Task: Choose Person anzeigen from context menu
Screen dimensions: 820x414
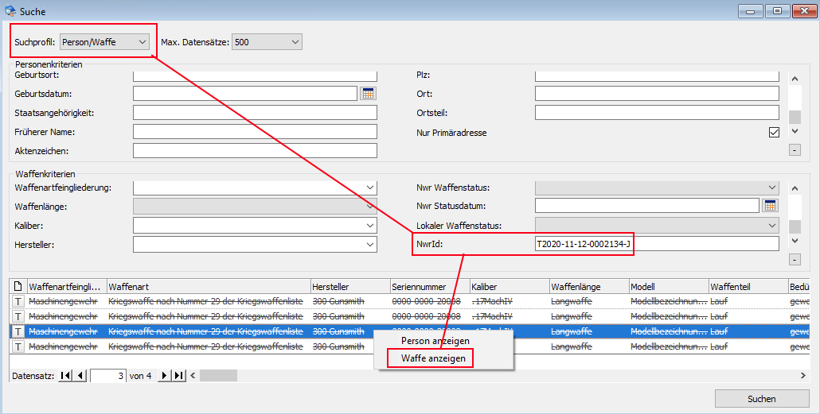Action: click(x=435, y=341)
